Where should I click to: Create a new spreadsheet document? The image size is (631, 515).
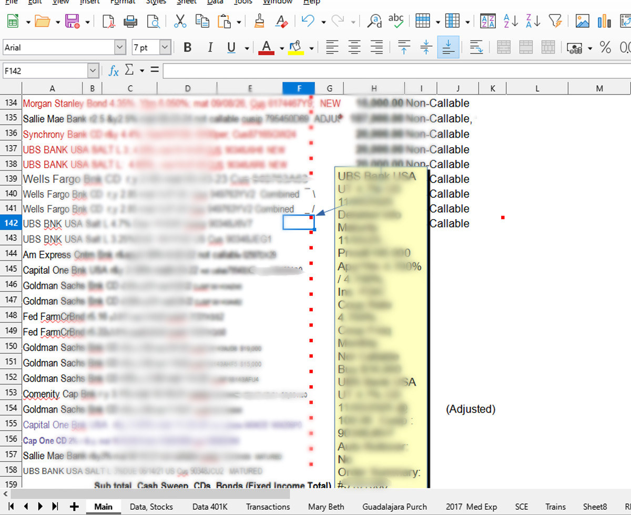(13, 21)
